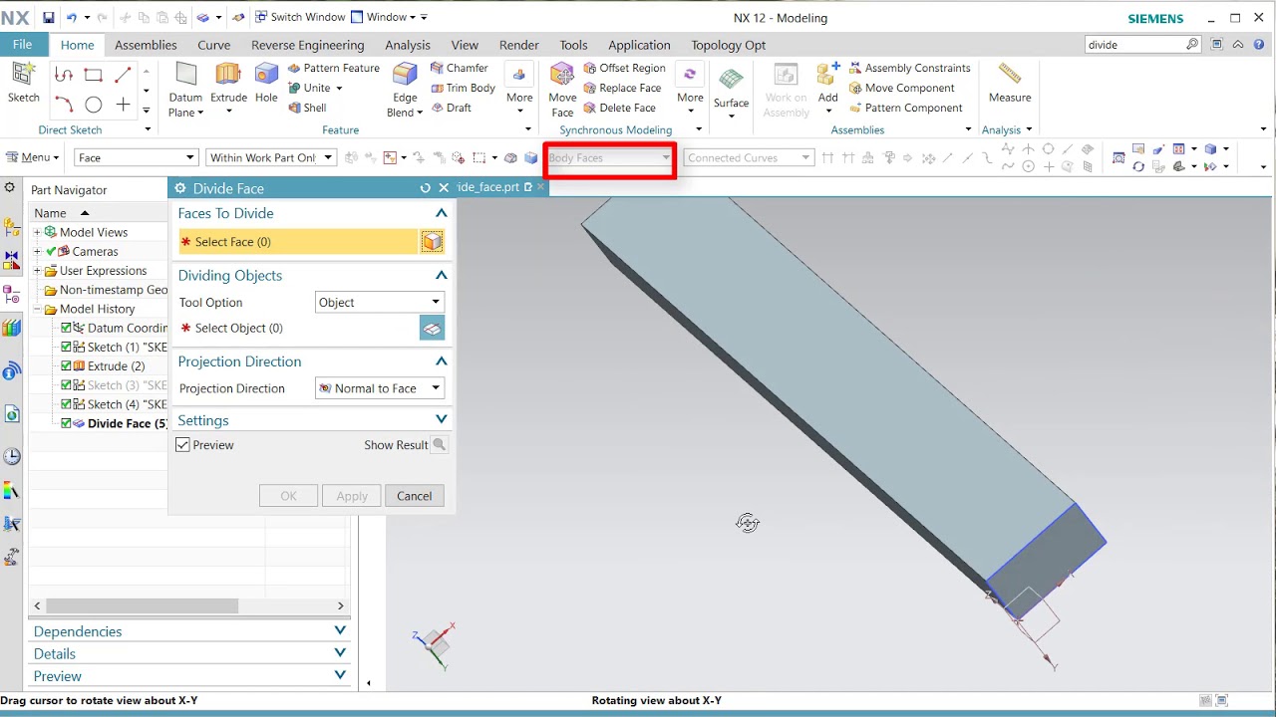Image resolution: width=1276 pixels, height=717 pixels.
Task: Switch to the Curve tab
Action: pos(213,45)
